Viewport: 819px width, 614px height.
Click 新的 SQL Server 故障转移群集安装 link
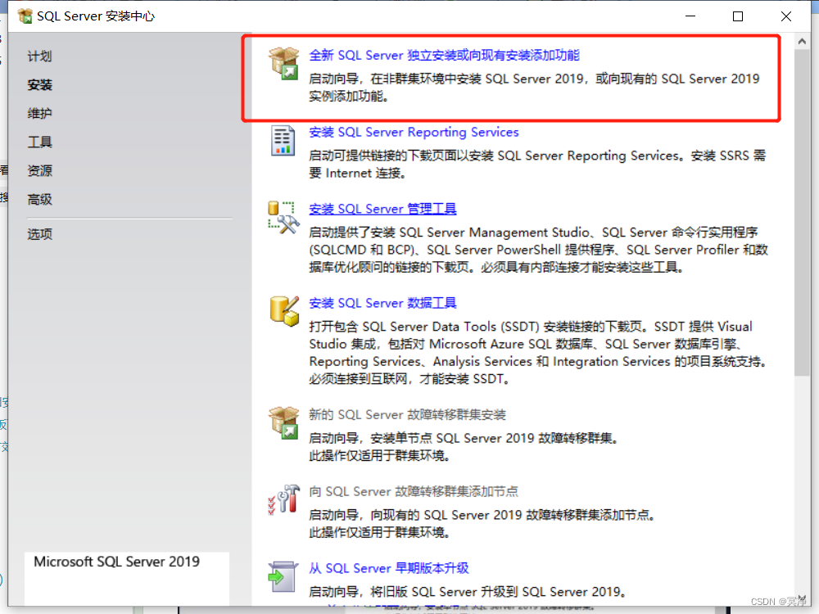pos(407,414)
